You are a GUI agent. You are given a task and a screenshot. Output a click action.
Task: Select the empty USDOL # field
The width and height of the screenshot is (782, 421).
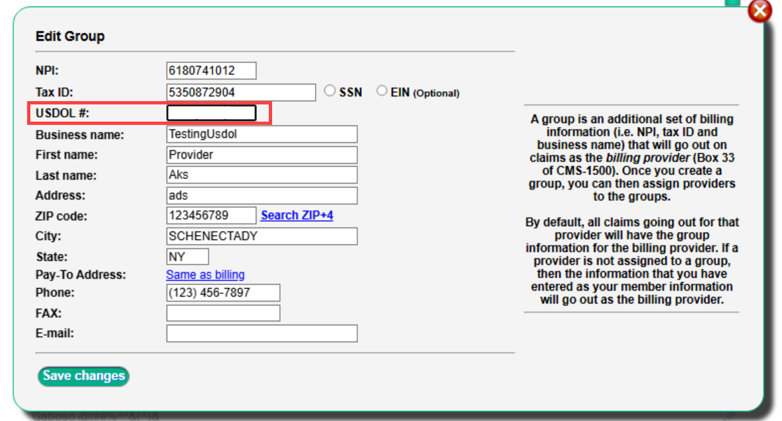211,113
